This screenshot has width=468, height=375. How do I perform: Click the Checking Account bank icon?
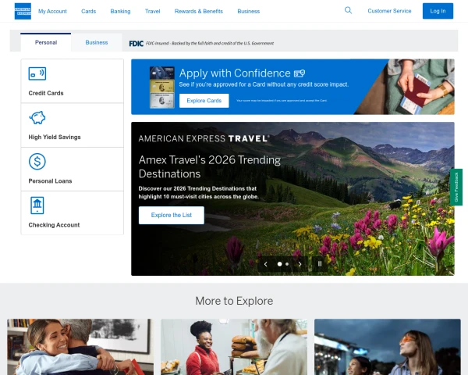[37, 205]
